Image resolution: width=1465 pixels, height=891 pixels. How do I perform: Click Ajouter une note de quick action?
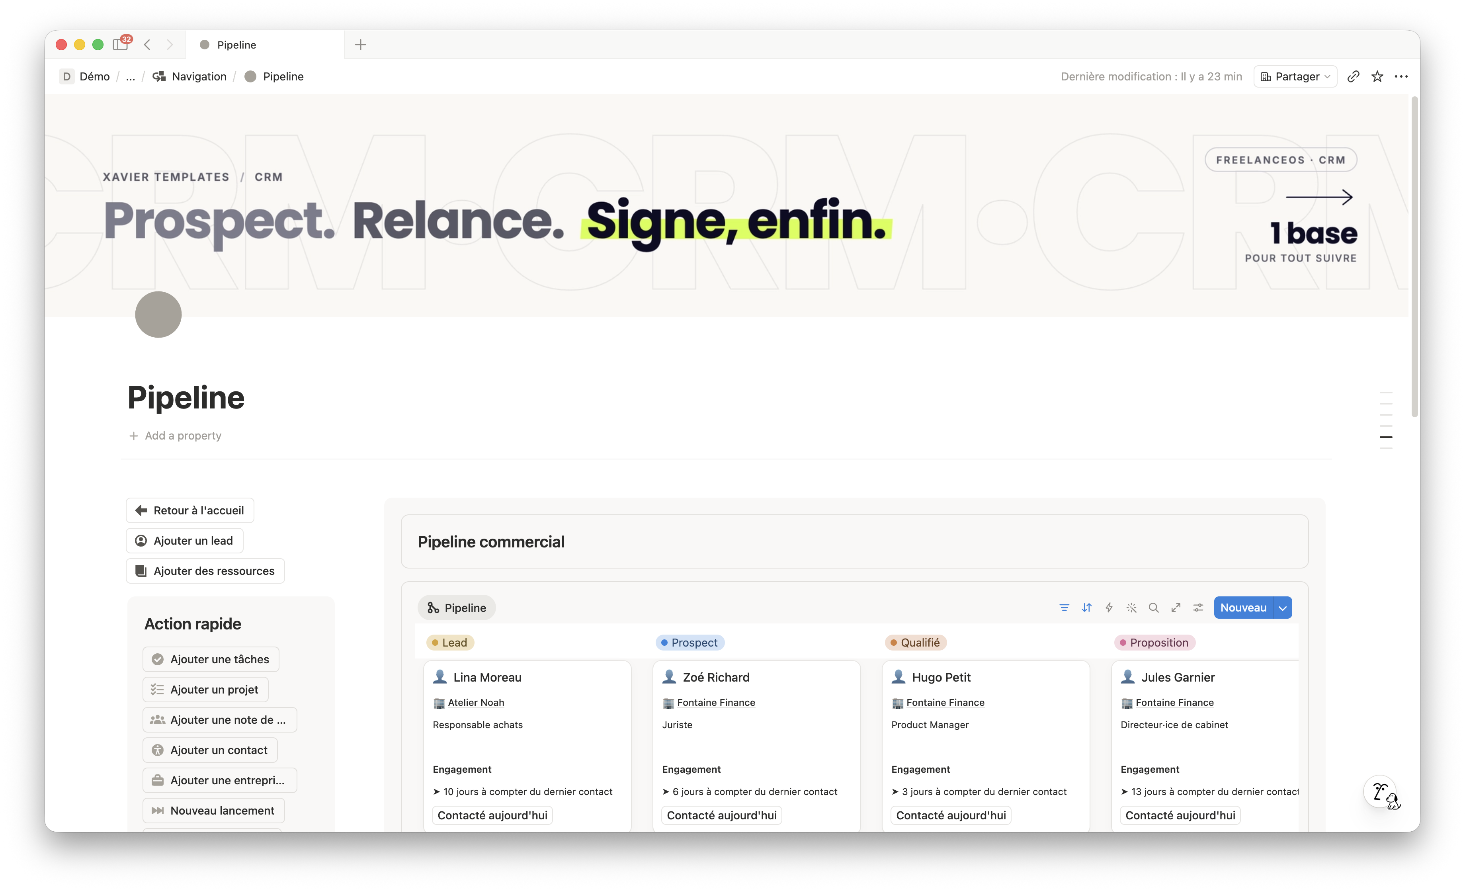tap(220, 720)
